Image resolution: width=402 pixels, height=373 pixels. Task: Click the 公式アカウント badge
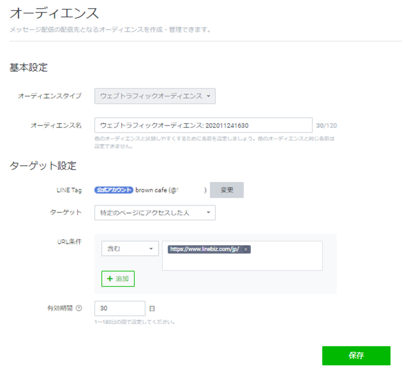114,190
